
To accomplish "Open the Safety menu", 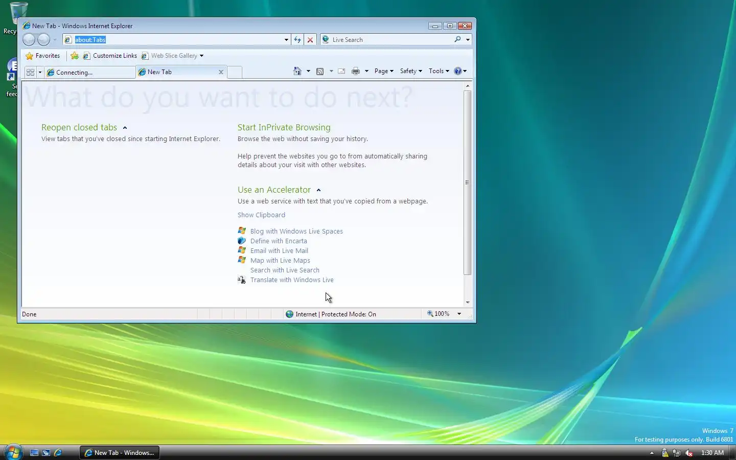I will tap(411, 71).
